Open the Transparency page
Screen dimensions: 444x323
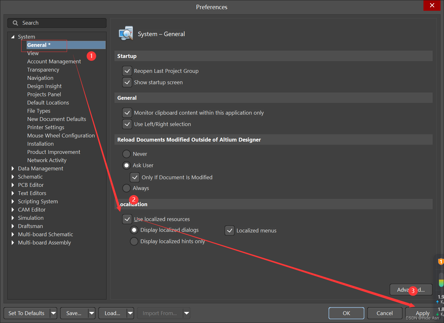pos(43,70)
